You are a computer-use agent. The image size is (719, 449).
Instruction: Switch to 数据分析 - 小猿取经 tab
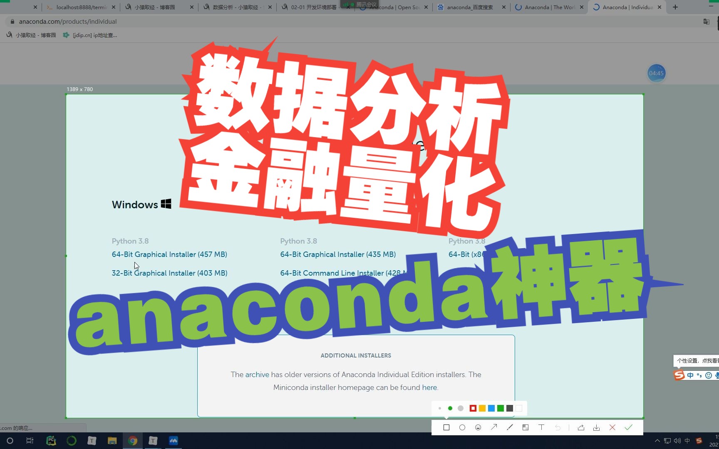point(236,7)
